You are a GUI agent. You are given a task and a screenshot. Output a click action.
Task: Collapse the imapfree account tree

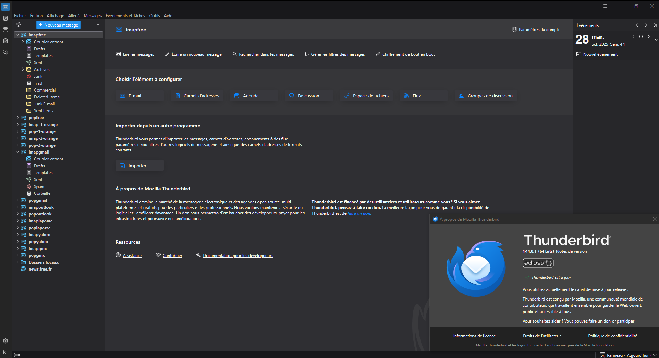[x=18, y=35]
